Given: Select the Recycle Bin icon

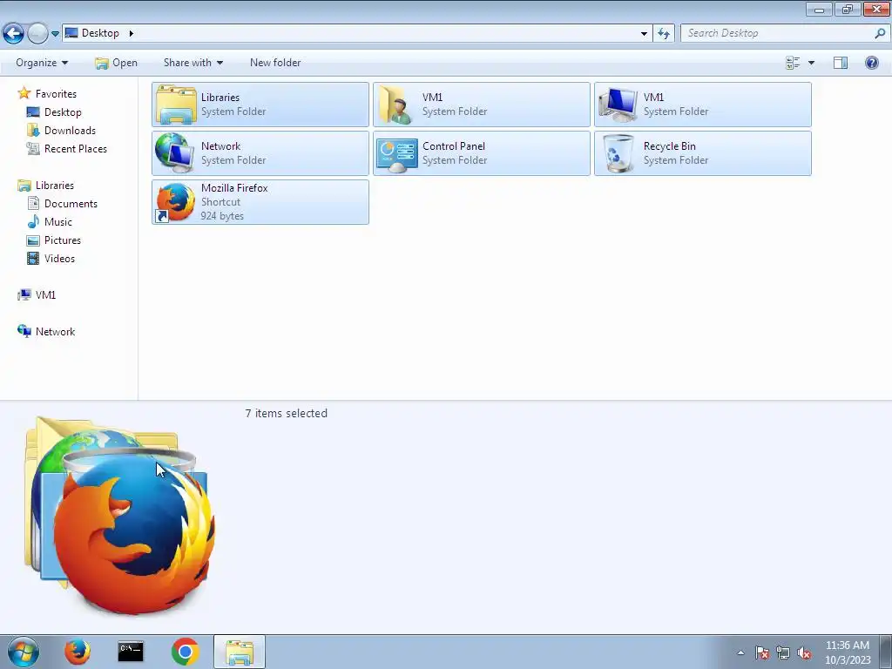Looking at the screenshot, I should [618, 153].
